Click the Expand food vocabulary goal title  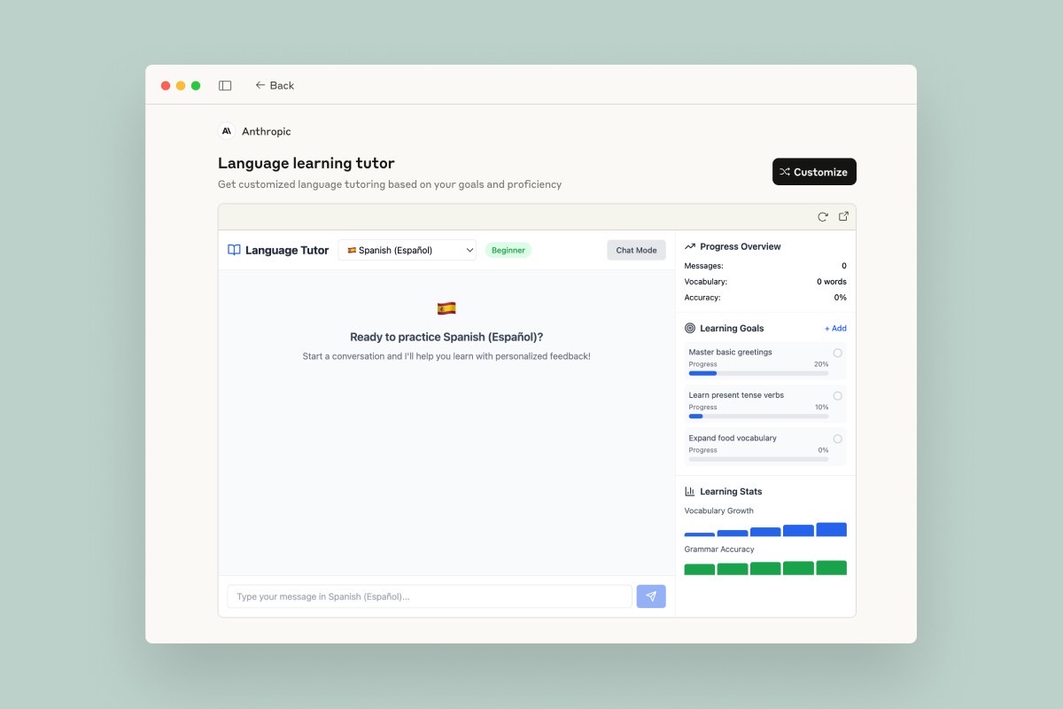(x=733, y=438)
